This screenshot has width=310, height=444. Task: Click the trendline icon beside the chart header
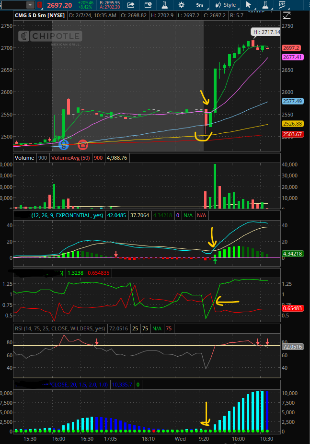coord(287,15)
